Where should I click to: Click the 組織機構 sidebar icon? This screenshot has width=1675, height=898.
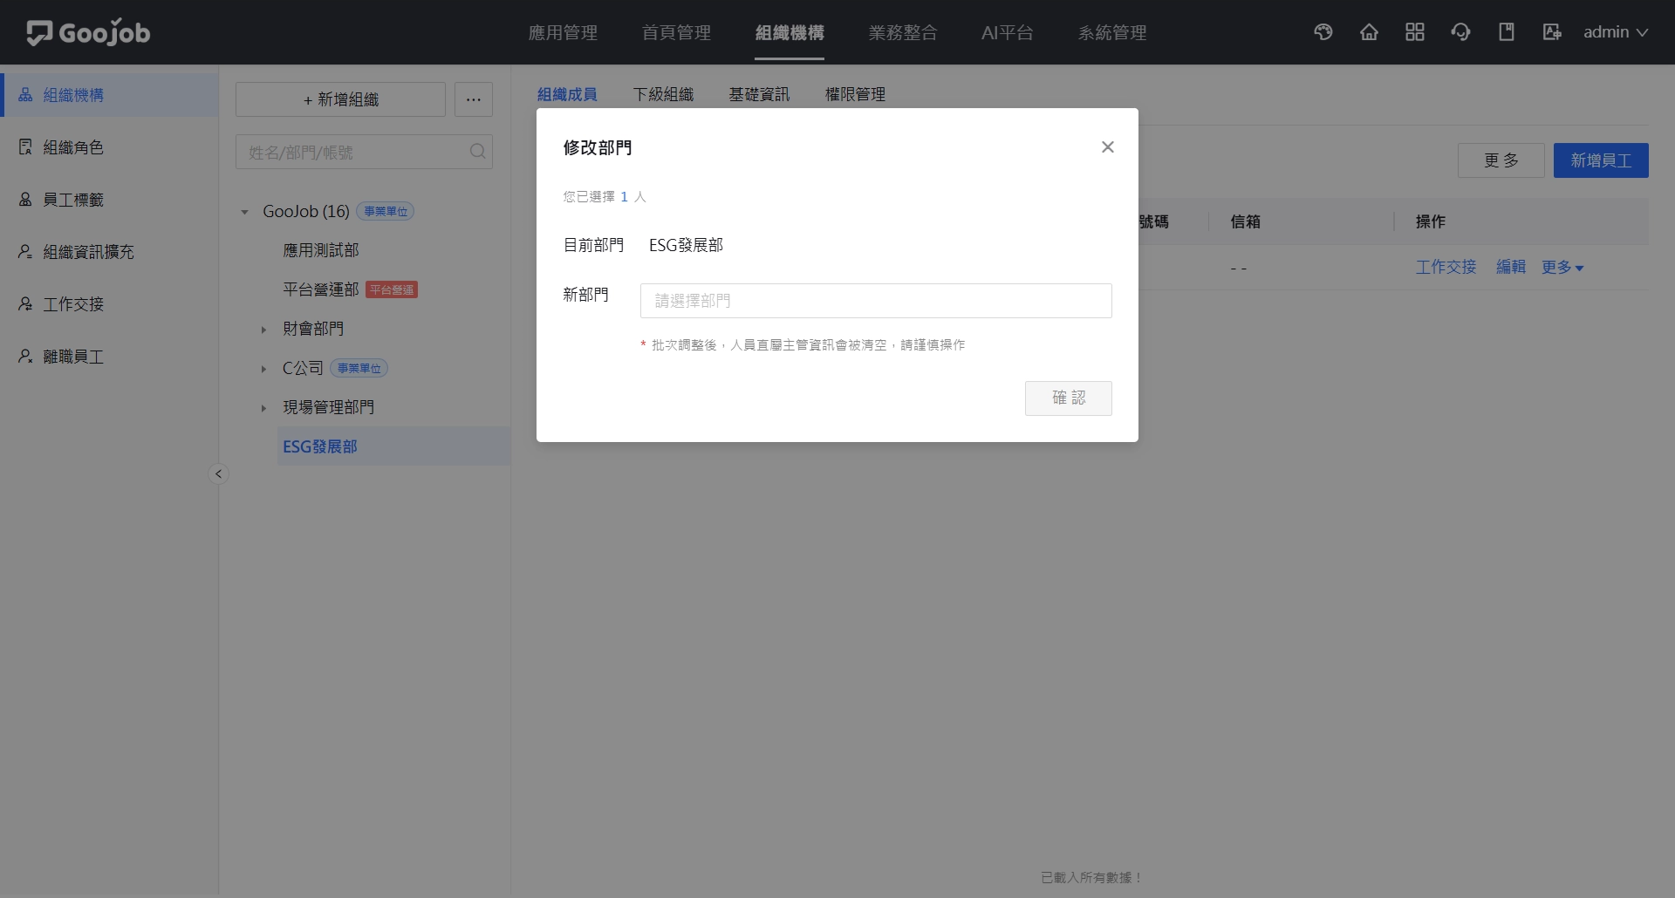tap(25, 95)
